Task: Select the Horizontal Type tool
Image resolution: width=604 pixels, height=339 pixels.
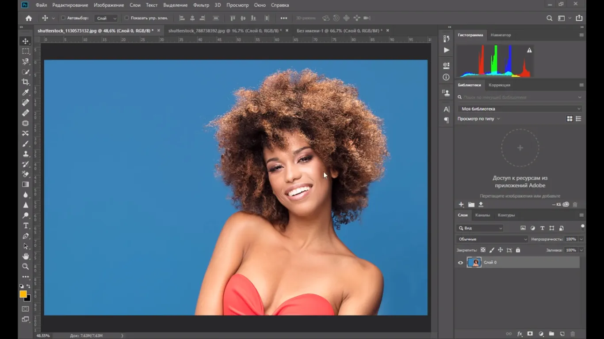Action: point(26,226)
